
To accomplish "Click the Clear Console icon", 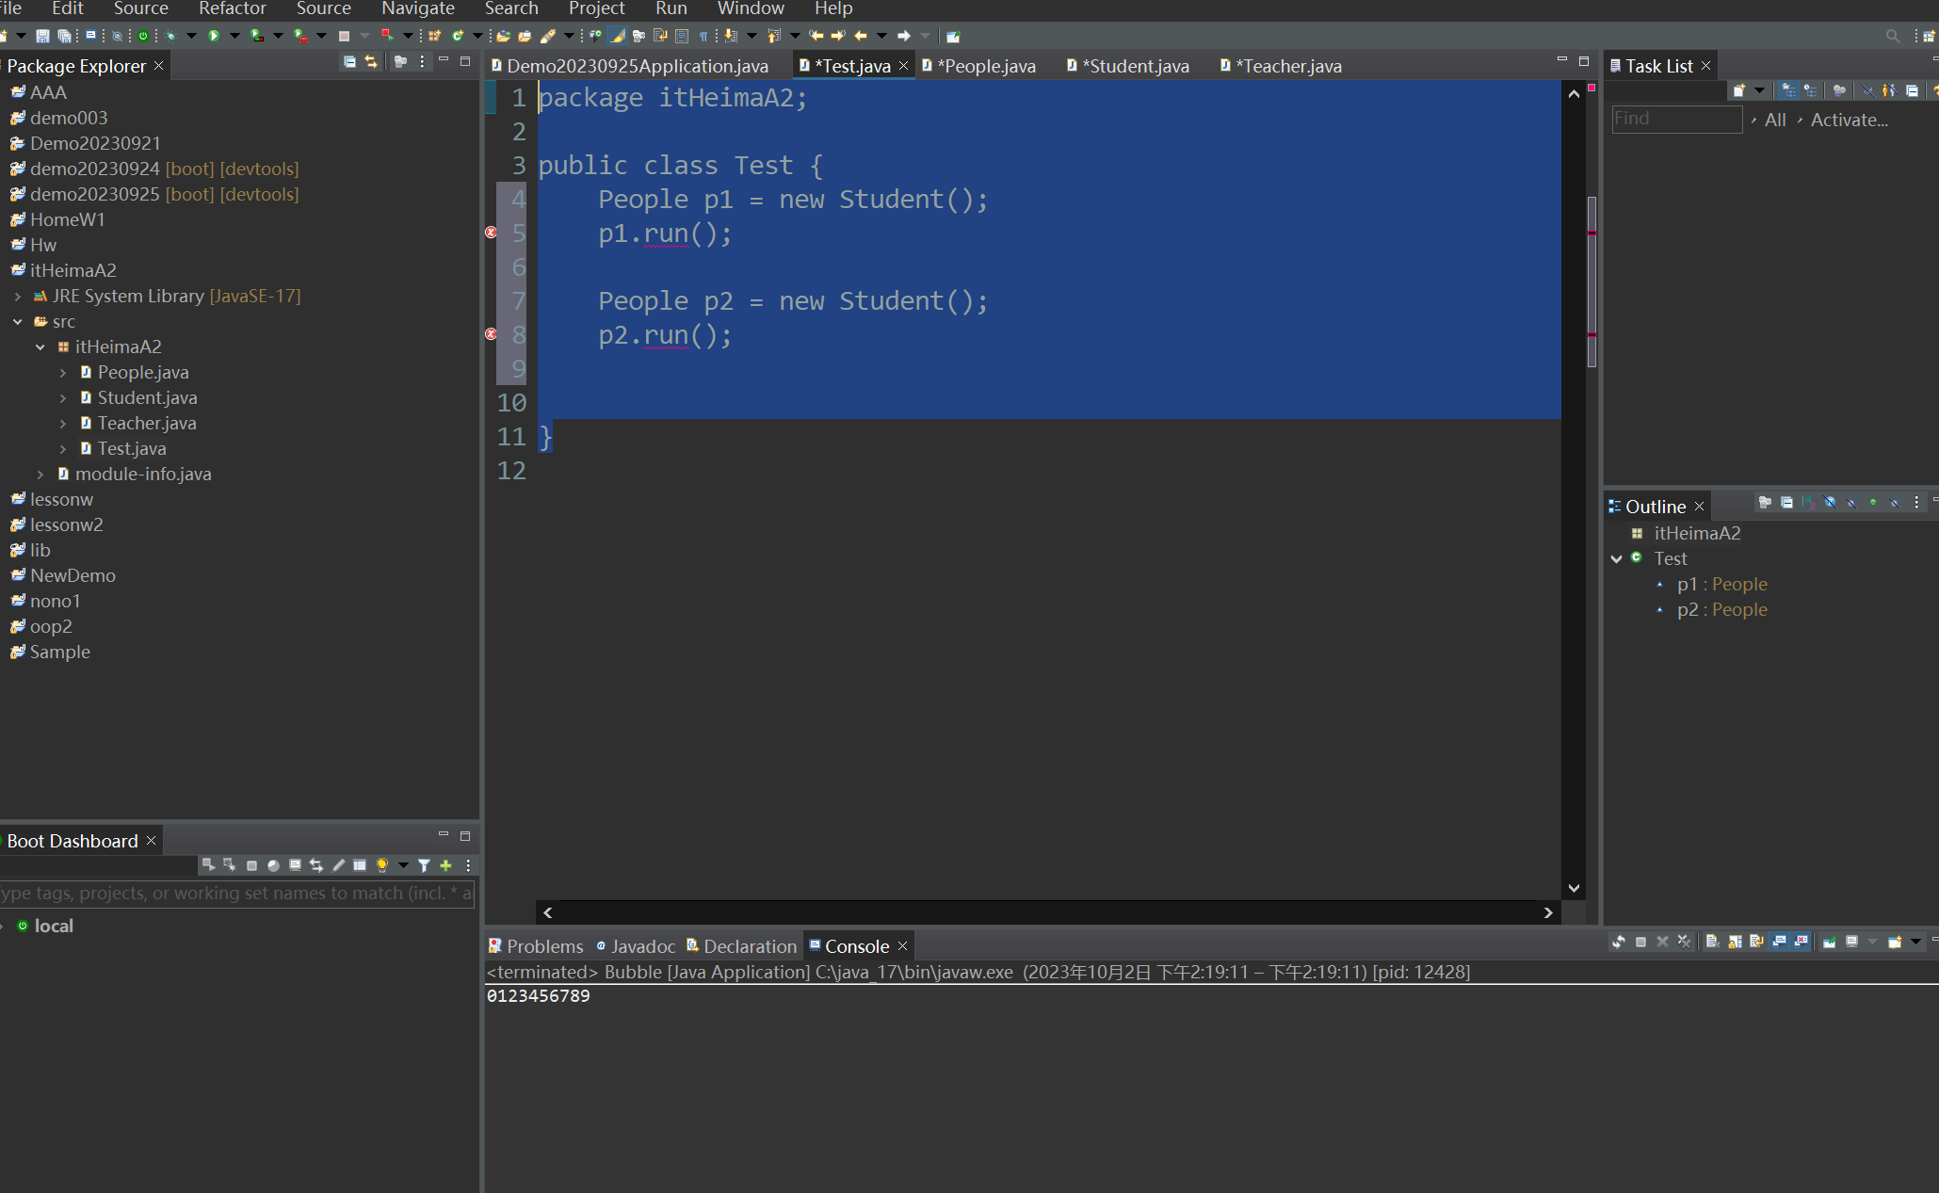I will click(x=1712, y=942).
